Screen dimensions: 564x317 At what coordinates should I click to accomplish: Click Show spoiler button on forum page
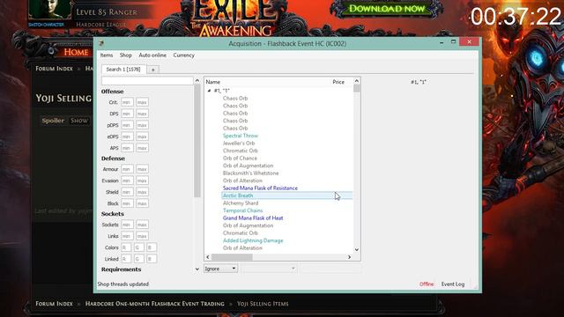click(x=79, y=121)
